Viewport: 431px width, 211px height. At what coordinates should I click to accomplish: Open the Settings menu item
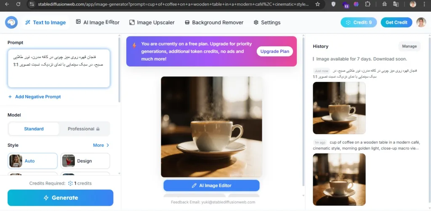tap(267, 23)
